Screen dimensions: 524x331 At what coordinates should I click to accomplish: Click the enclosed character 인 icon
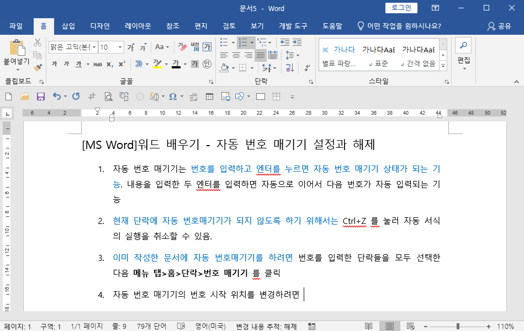[207, 64]
